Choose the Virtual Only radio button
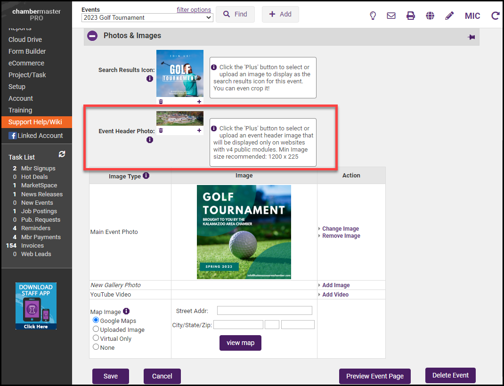The width and height of the screenshot is (504, 386). pos(96,338)
